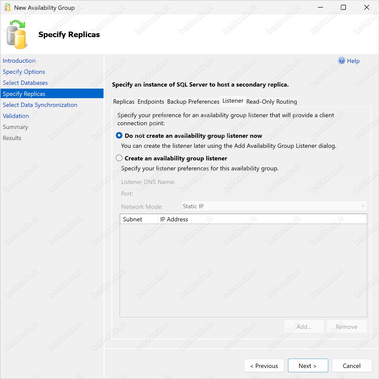
Task: Click the Port input field
Action: tap(274, 194)
